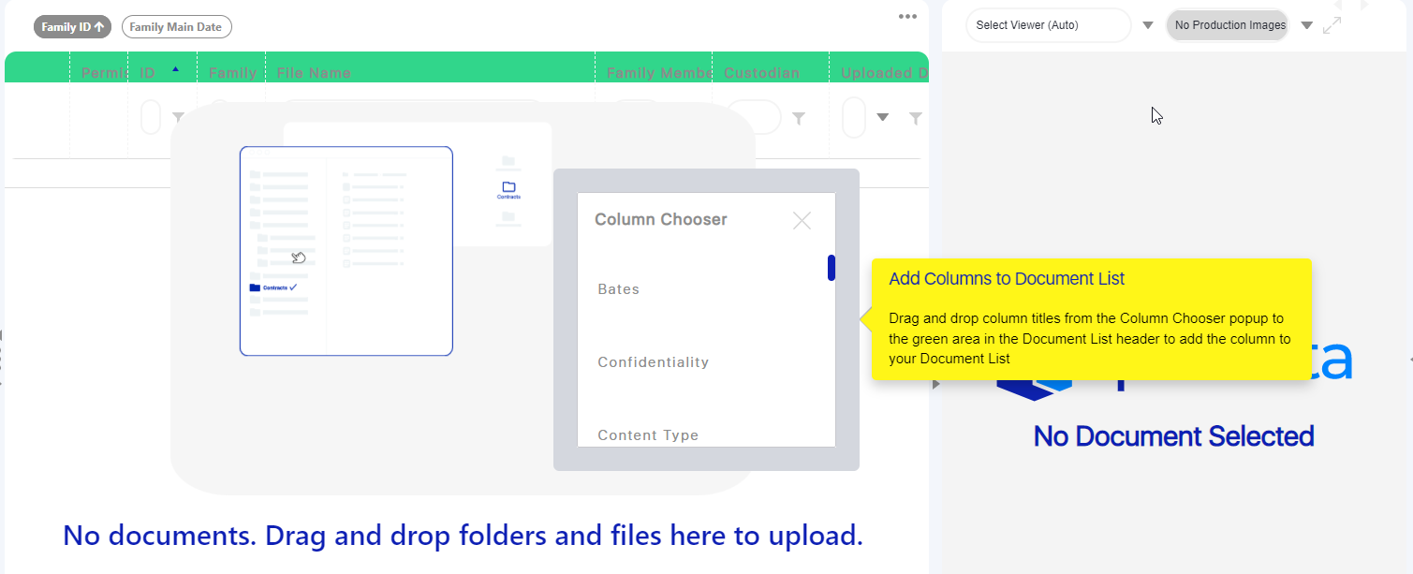Image resolution: width=1413 pixels, height=574 pixels.
Task: Click the Uploaded Date column filter funnel
Action: (916, 116)
